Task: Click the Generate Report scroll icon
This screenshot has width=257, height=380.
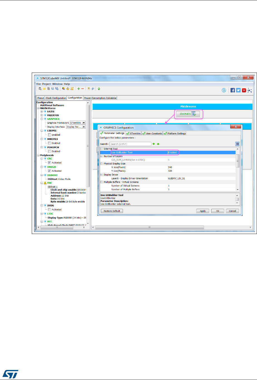Action: pos(72,89)
